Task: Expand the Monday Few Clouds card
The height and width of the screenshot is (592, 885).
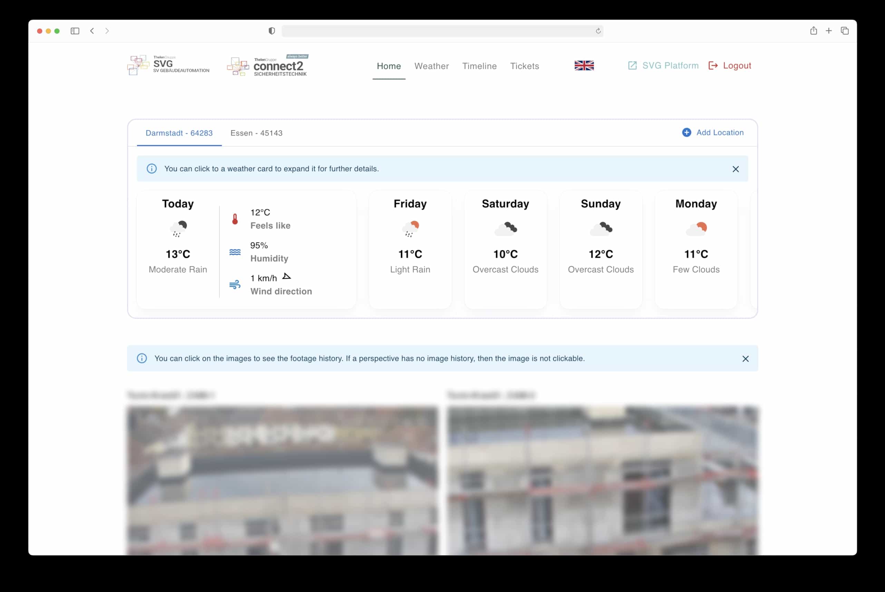Action: pyautogui.click(x=696, y=250)
